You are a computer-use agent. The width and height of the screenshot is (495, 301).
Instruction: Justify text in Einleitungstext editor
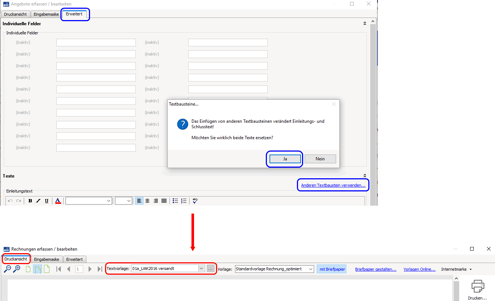pos(164,201)
